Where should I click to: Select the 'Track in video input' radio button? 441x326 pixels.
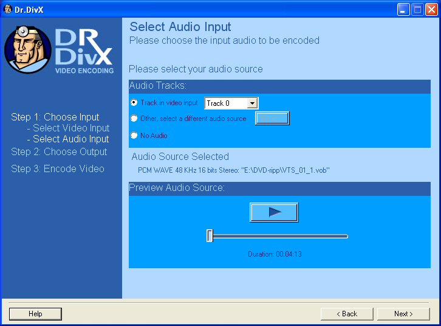[134, 103]
